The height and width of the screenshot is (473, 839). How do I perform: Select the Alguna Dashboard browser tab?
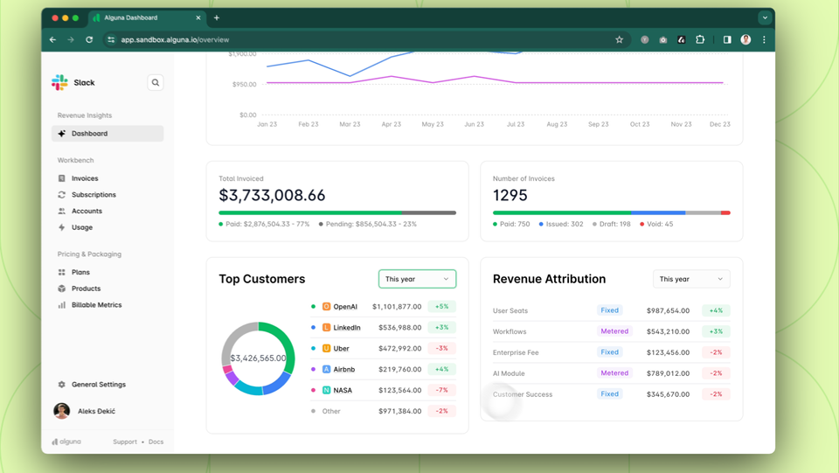pyautogui.click(x=146, y=17)
